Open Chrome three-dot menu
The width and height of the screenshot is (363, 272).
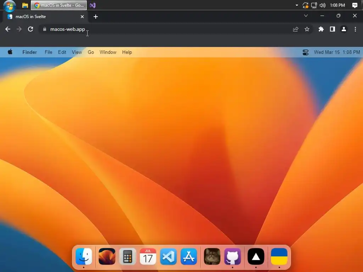(355, 29)
